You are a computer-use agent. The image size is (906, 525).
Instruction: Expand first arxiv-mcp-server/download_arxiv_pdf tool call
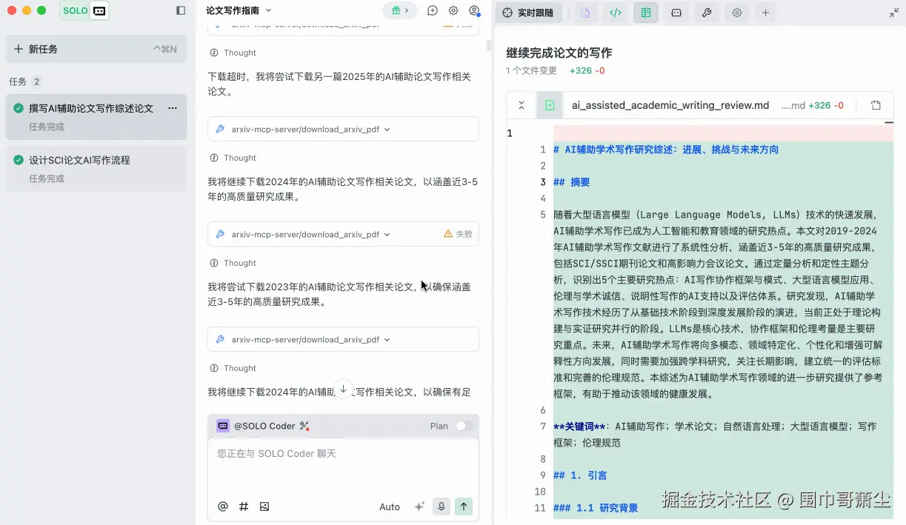point(343,129)
